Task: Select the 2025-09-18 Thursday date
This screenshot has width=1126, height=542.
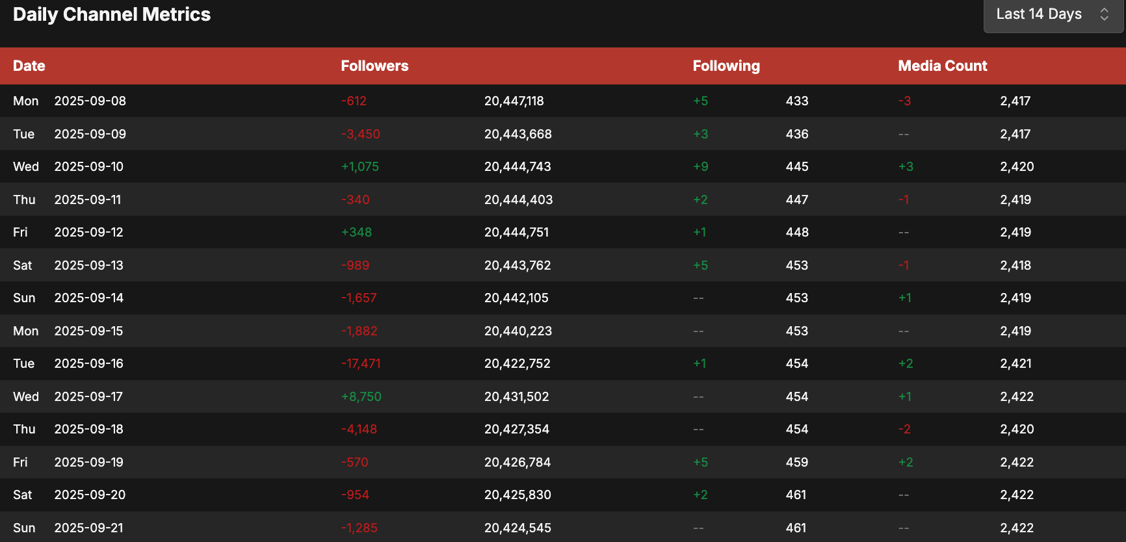Action: (88, 429)
